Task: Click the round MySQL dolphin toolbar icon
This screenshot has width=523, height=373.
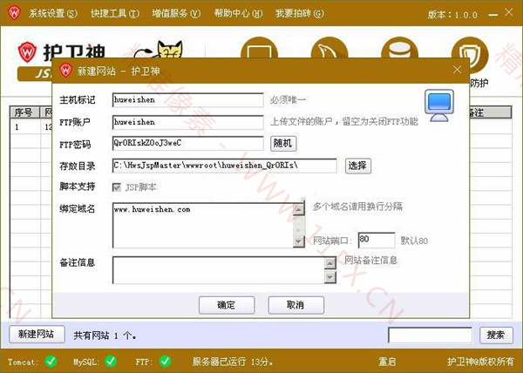Action: pos(329,47)
